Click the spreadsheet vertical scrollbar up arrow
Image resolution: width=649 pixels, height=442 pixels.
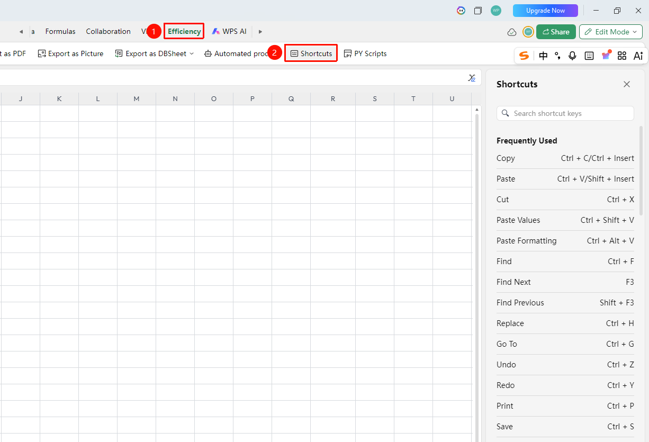[477, 110]
